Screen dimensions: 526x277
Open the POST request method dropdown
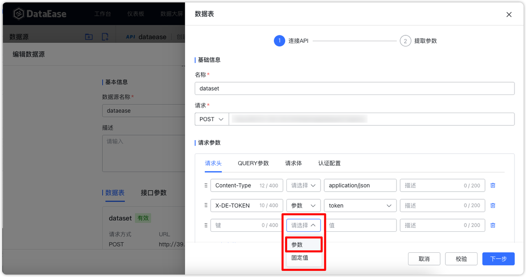[211, 119]
